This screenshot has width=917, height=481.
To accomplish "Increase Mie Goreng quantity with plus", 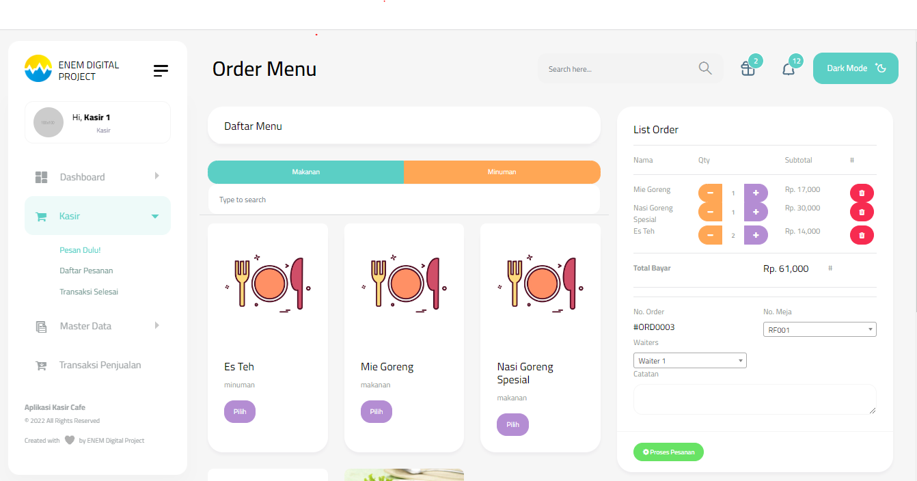I will pos(756,193).
